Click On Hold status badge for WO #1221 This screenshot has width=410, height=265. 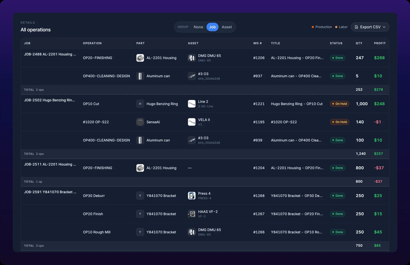pyautogui.click(x=340, y=104)
